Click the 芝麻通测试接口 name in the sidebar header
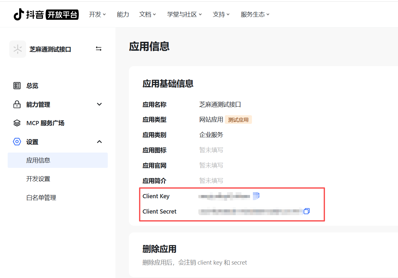 click(x=50, y=49)
